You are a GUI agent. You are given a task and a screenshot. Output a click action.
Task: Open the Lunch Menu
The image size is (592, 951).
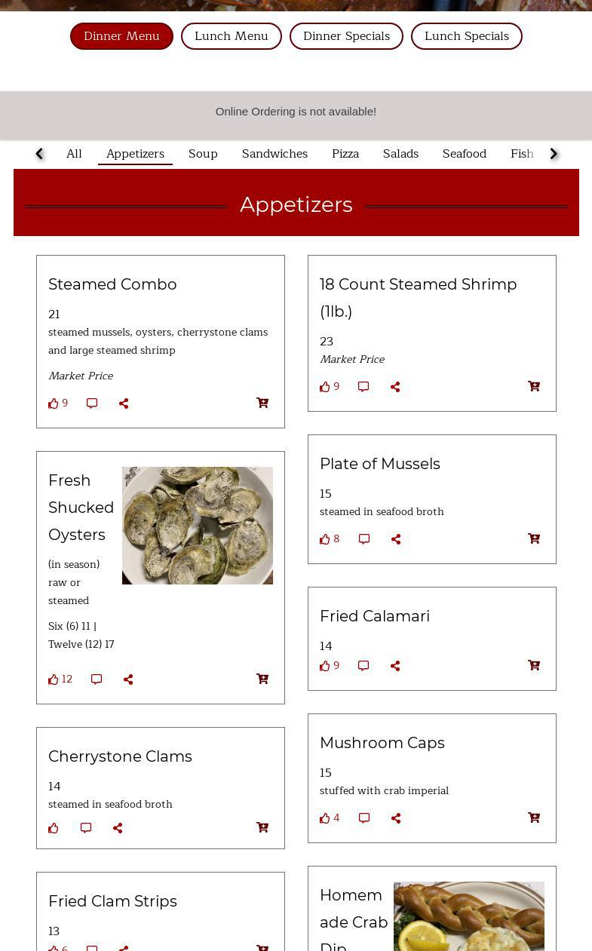(x=231, y=36)
